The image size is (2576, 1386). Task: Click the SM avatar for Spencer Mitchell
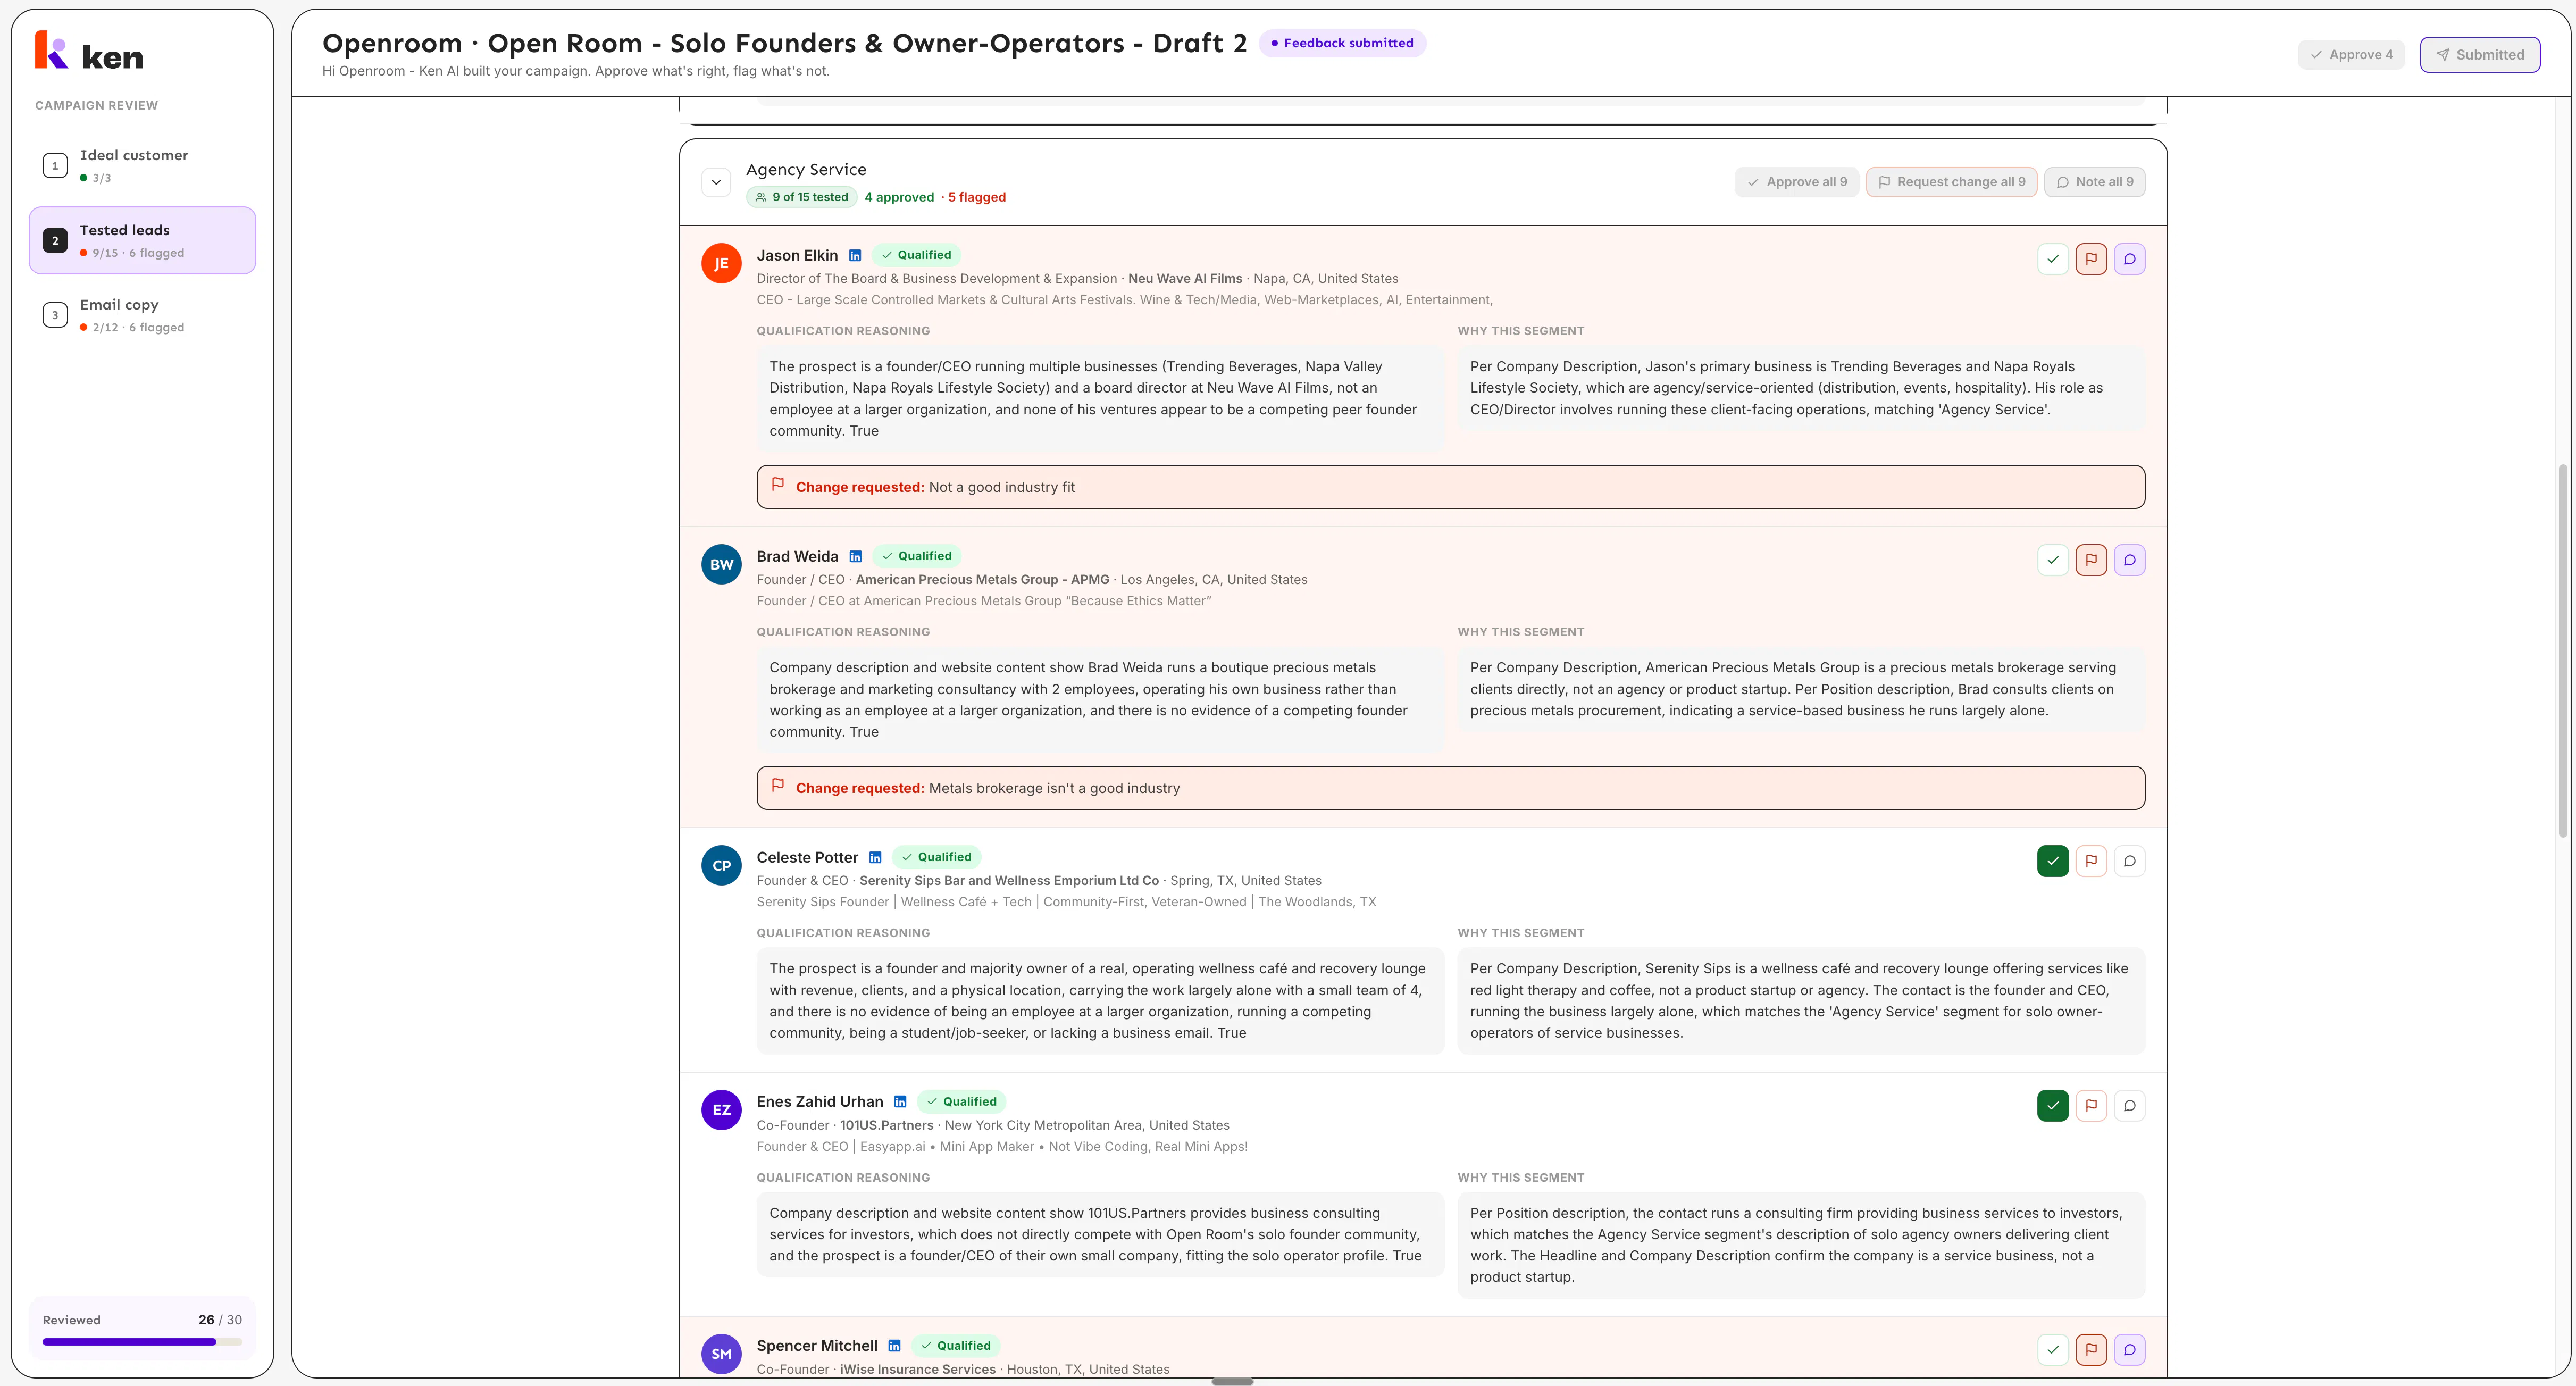pos(721,1354)
